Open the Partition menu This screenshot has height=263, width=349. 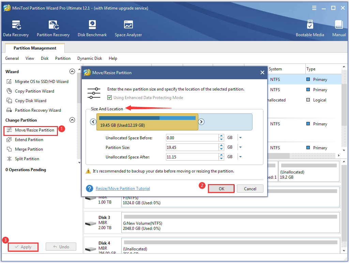pos(63,58)
